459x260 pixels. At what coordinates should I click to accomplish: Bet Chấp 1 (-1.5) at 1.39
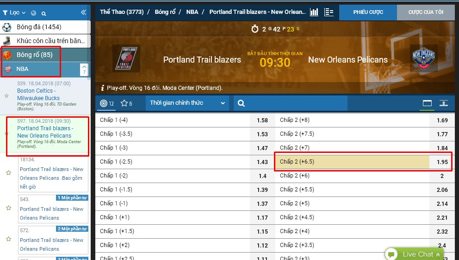coord(185,190)
